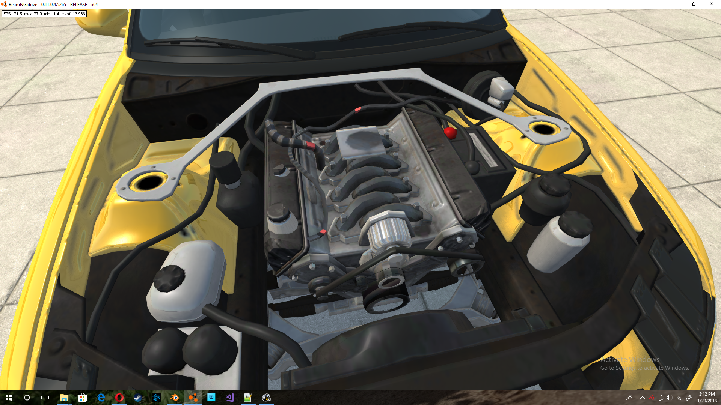The height and width of the screenshot is (405, 721).
Task: Open Steam from taskbar
Action: pos(138,397)
